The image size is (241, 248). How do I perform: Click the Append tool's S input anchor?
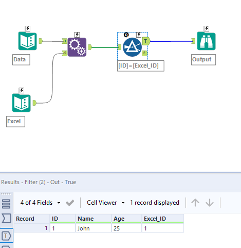click(x=65, y=53)
